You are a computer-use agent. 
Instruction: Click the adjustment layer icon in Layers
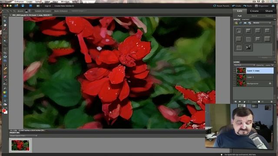[244, 102]
